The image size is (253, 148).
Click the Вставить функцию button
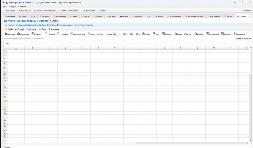tap(244, 39)
